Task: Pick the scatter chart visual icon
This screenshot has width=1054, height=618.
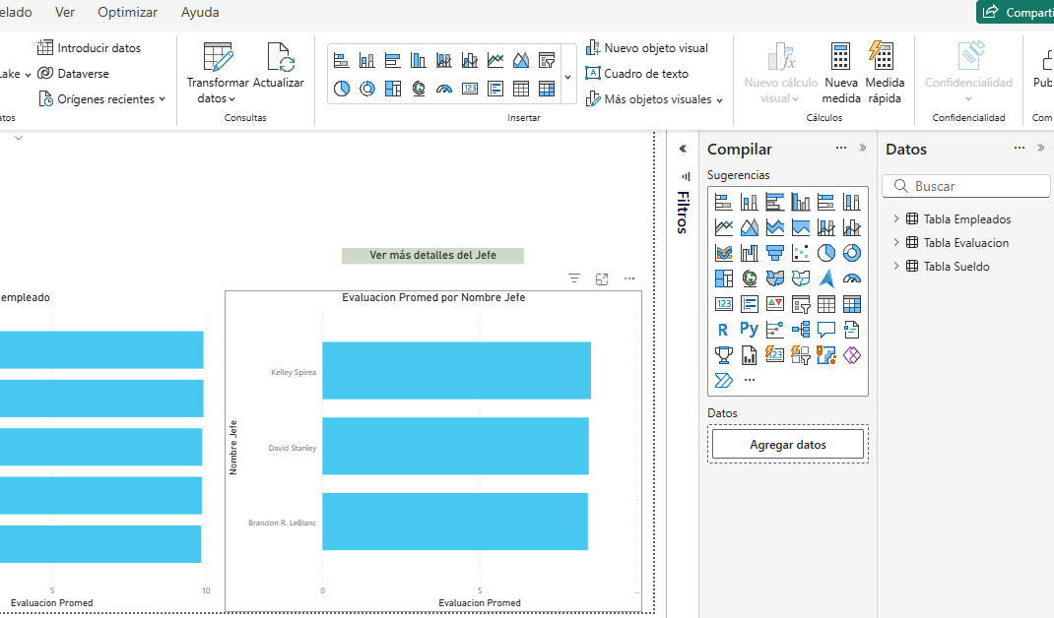Action: (x=800, y=253)
